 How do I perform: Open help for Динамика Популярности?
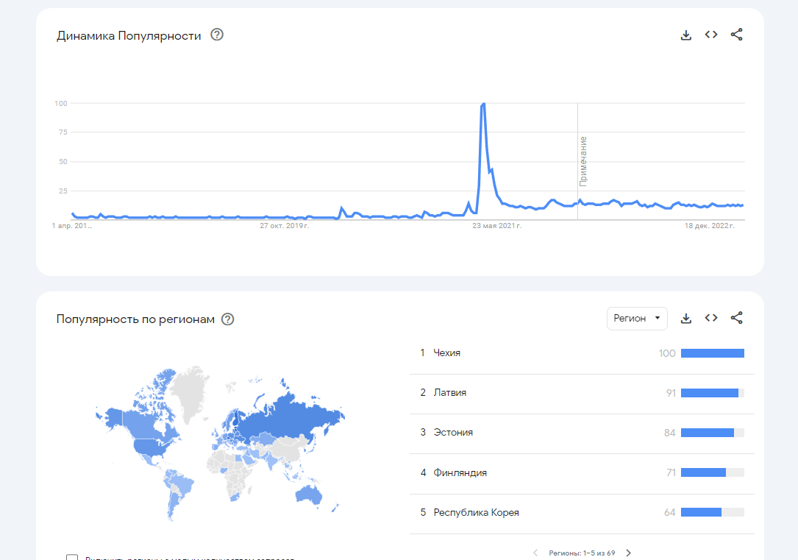217,35
